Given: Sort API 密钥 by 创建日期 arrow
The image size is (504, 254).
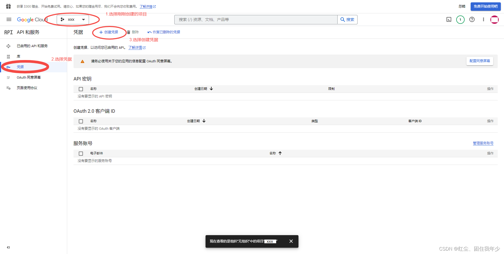Looking at the screenshot, I should pos(211,89).
